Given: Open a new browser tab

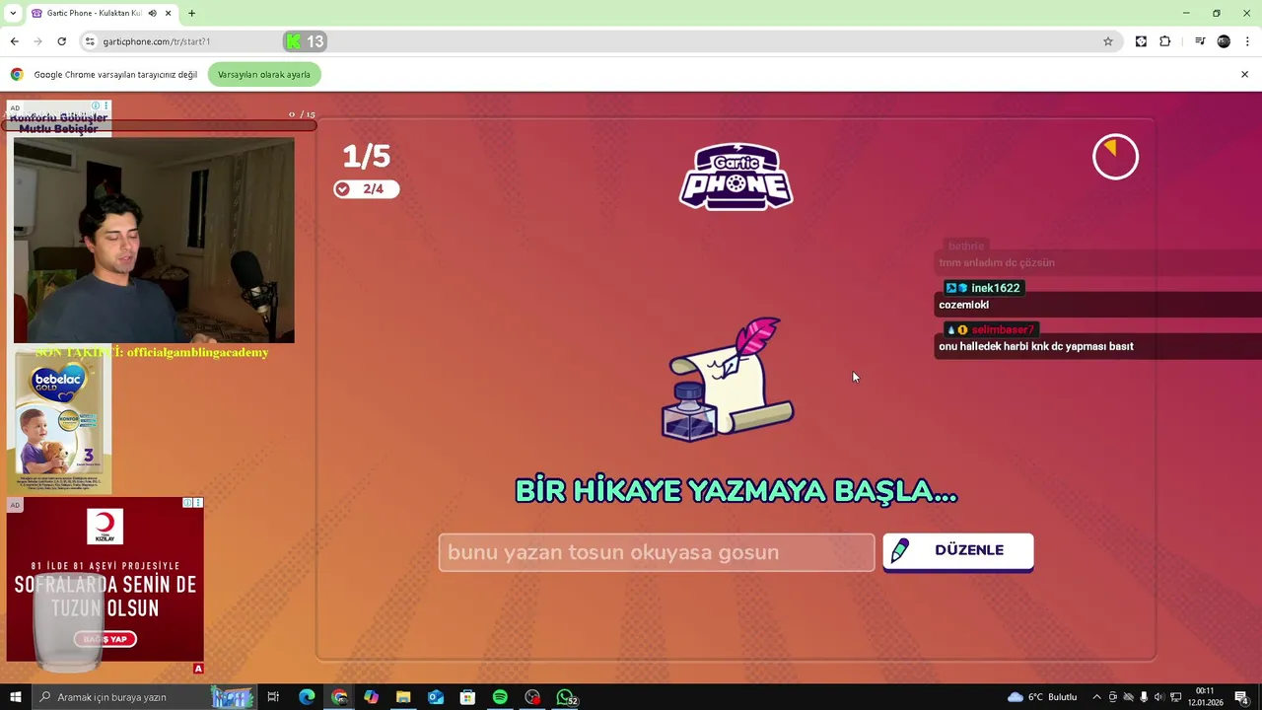Looking at the screenshot, I should [192, 13].
